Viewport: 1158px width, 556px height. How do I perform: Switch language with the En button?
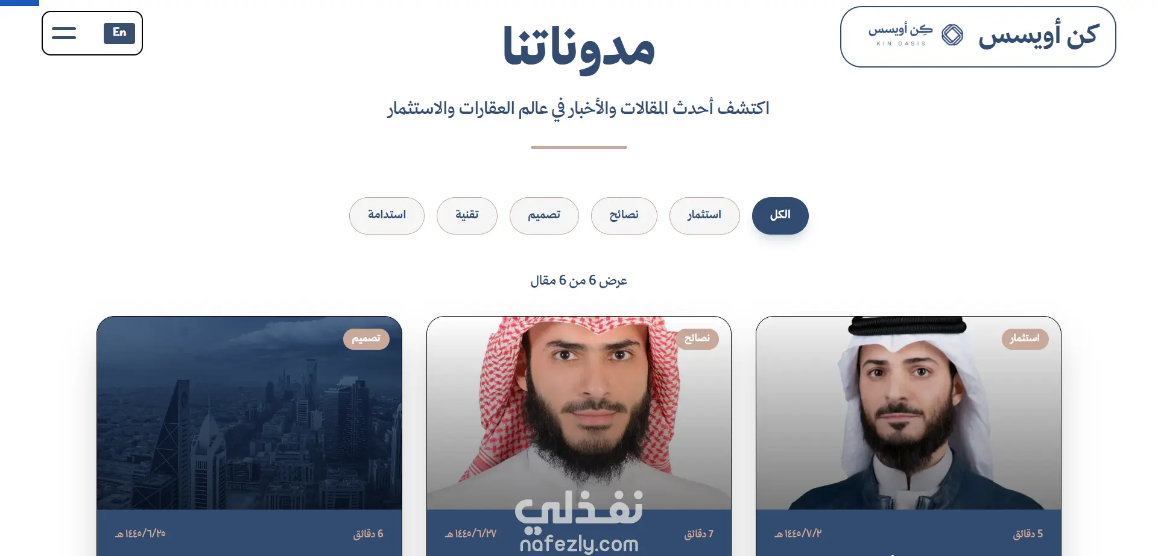point(119,33)
